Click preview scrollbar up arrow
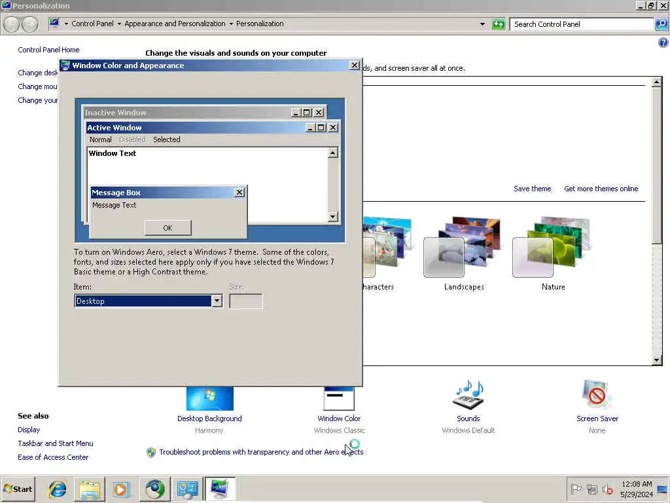 point(333,153)
